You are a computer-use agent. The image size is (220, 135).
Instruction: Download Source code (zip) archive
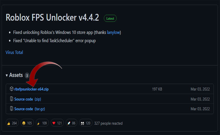tap(28, 99)
